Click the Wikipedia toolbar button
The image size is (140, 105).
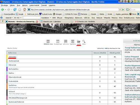107,18
